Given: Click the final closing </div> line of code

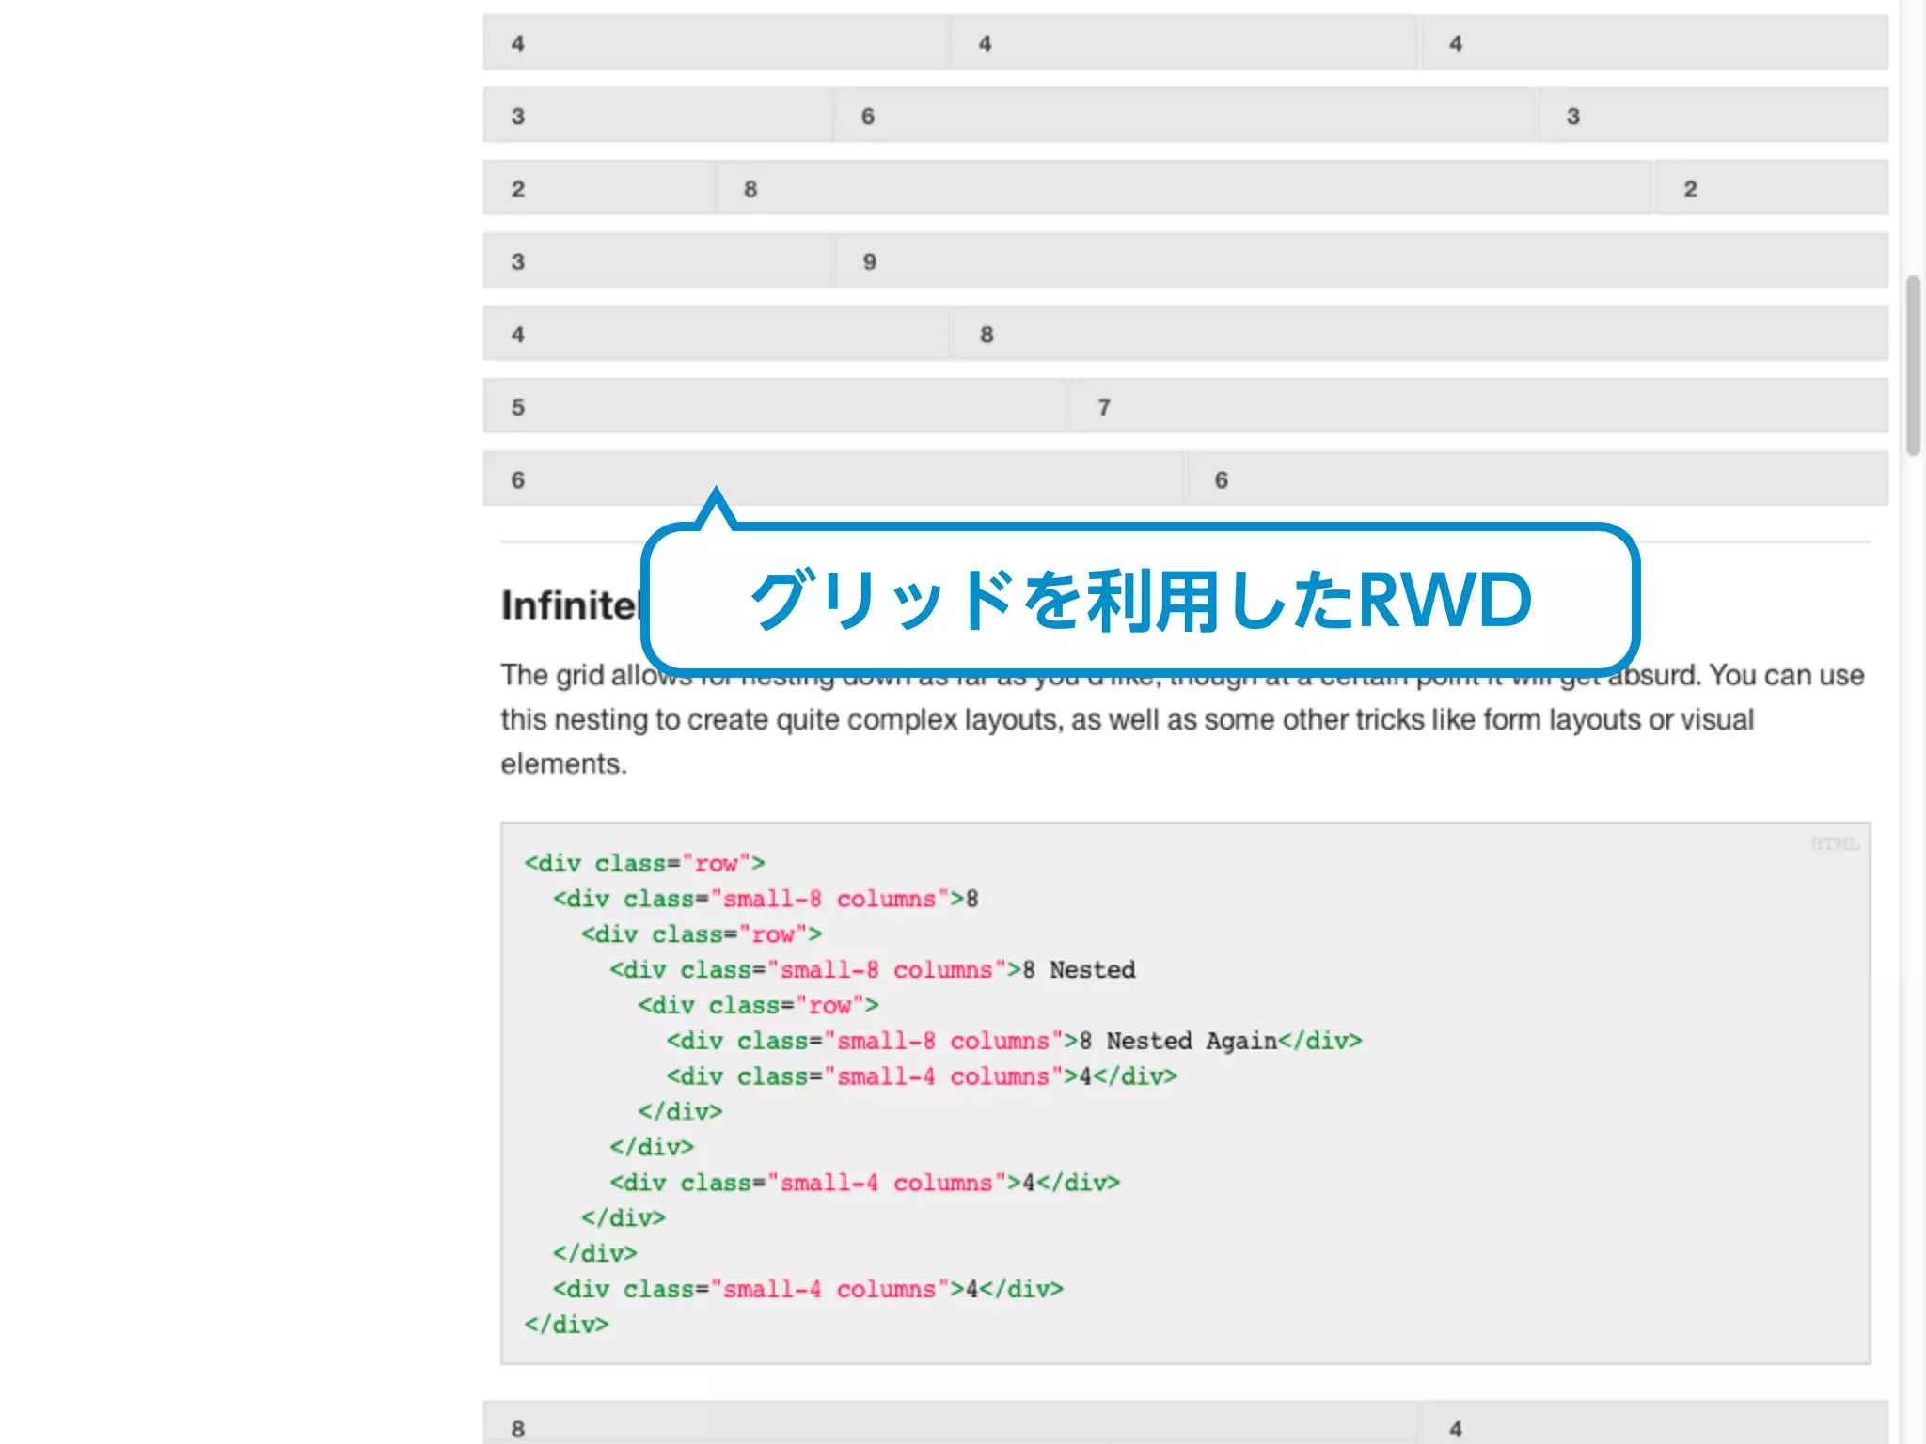Looking at the screenshot, I should (x=566, y=1325).
